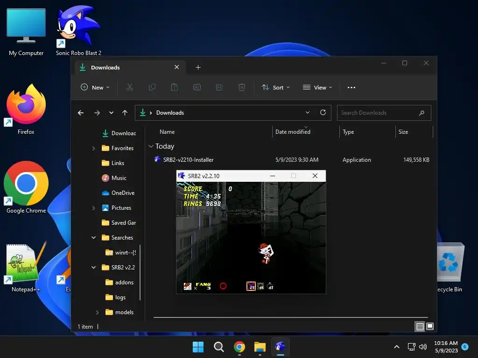Click the Paste clipboard icon in toolbar
The width and height of the screenshot is (478, 358).
175,87
